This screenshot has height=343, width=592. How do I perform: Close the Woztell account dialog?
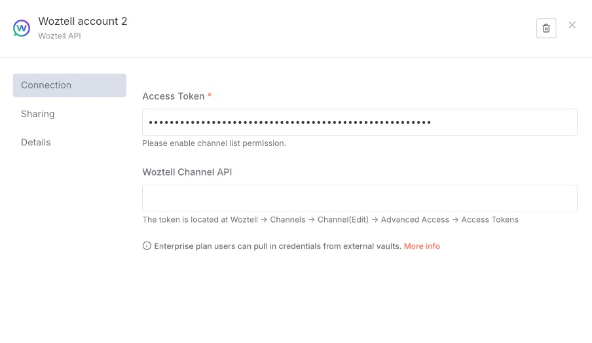click(x=572, y=25)
